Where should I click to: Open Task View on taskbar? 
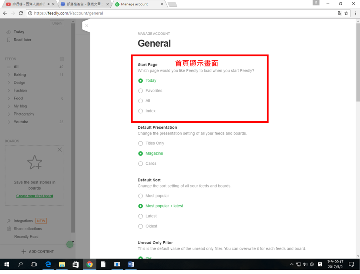(x=34, y=265)
